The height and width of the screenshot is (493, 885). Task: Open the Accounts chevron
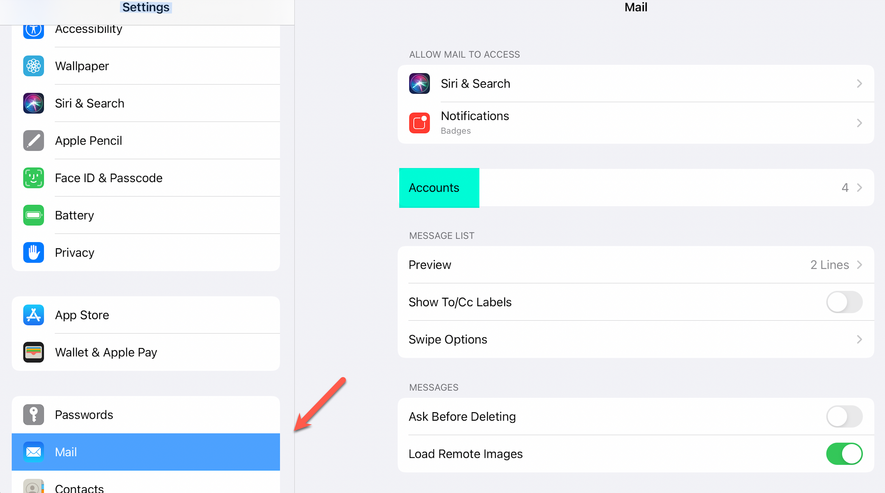pos(859,188)
